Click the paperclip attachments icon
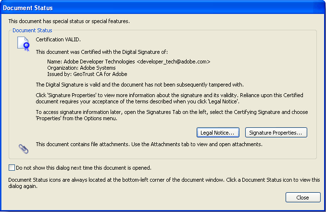Image resolution: width=326 pixels, height=212 pixels. tap(22, 148)
